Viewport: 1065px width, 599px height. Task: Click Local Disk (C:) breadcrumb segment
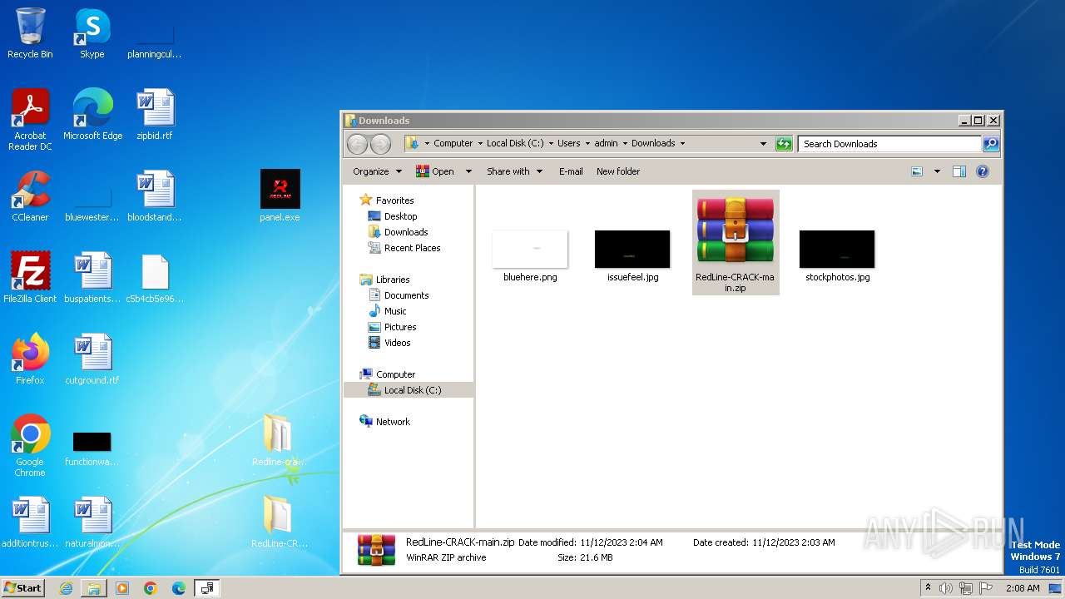click(515, 144)
